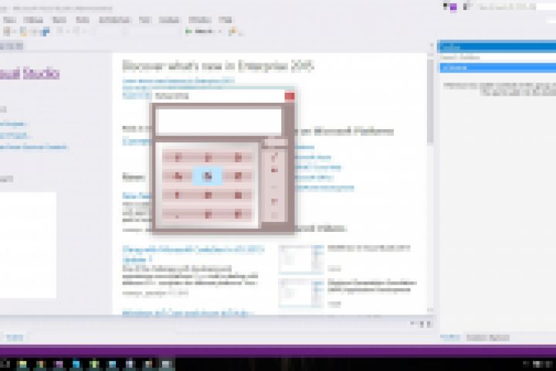The width and height of the screenshot is (556, 371).
Task: Open the first video thumbnail in the news area
Action: (x=300, y=259)
